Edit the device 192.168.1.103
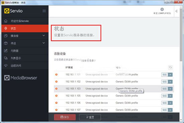The image size is (184, 123). click(165, 89)
